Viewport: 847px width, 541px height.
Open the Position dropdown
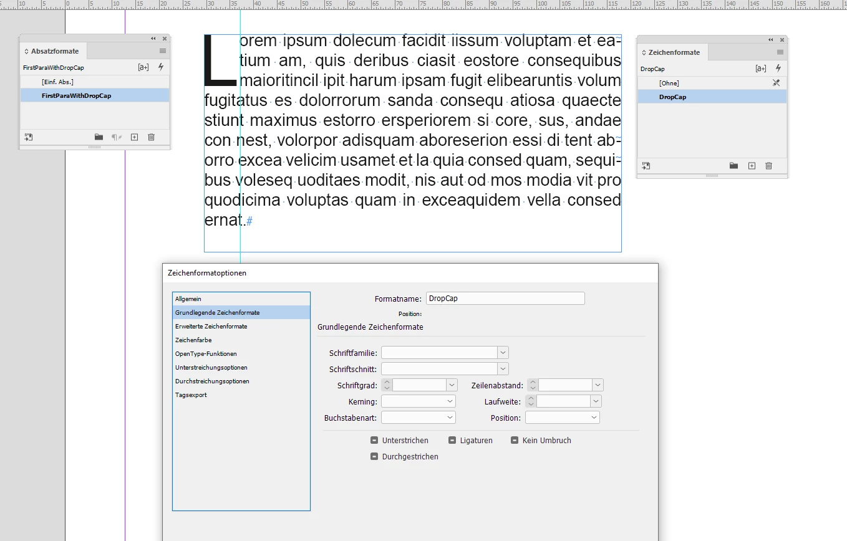(x=563, y=418)
